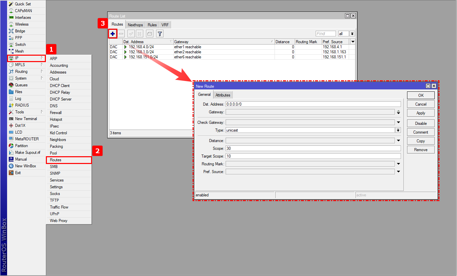Screen dimensions: 457x276
Task: Launch New Terminal from the sidebar
Action: coord(26,119)
